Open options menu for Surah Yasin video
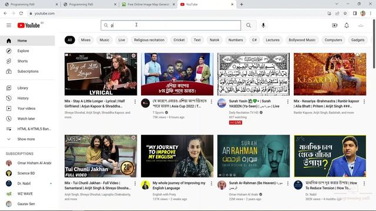The height and width of the screenshot is (211, 376). pos(288,101)
